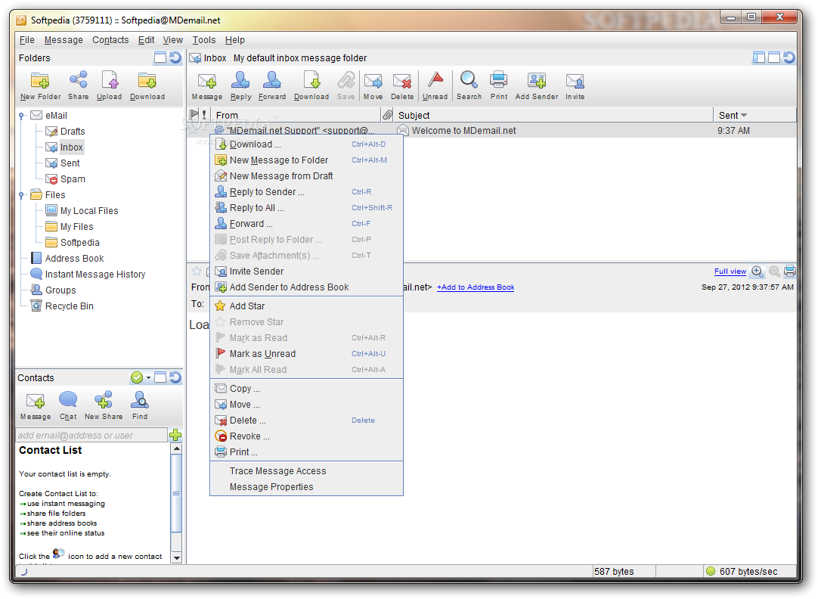Open the Tools menu

coord(204,39)
